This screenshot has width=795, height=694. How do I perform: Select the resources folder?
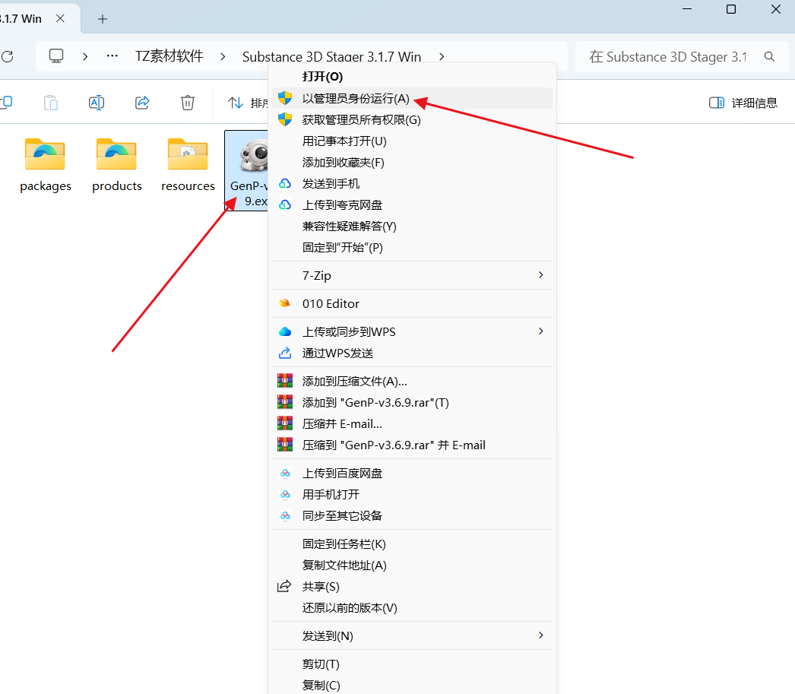pos(188,166)
